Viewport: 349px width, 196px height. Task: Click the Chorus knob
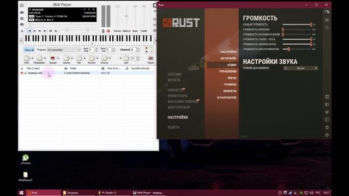tap(104, 58)
